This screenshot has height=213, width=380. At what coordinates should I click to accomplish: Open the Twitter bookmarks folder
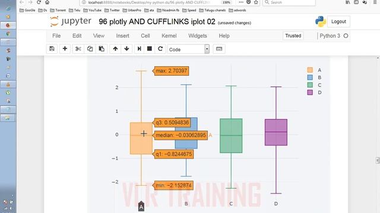click(x=112, y=10)
